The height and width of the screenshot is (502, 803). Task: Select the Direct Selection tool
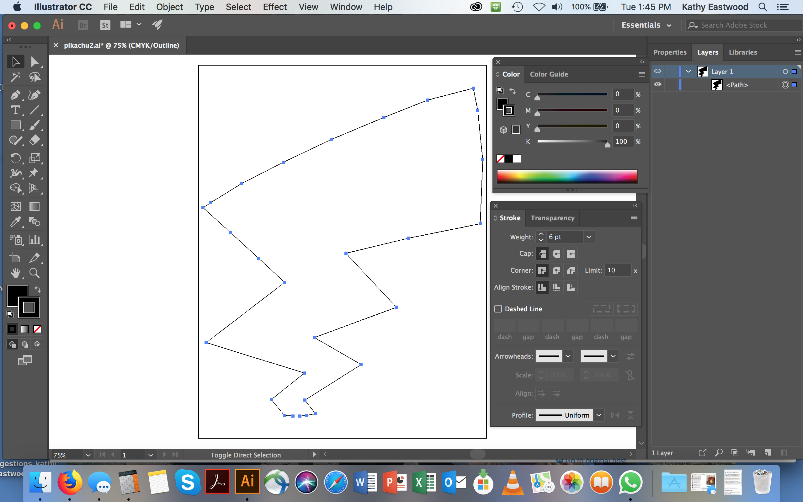point(35,62)
